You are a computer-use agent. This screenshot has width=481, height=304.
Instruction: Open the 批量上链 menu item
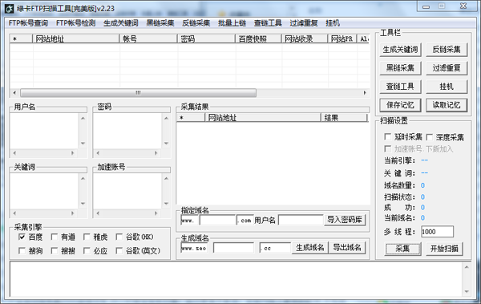pyautogui.click(x=232, y=23)
